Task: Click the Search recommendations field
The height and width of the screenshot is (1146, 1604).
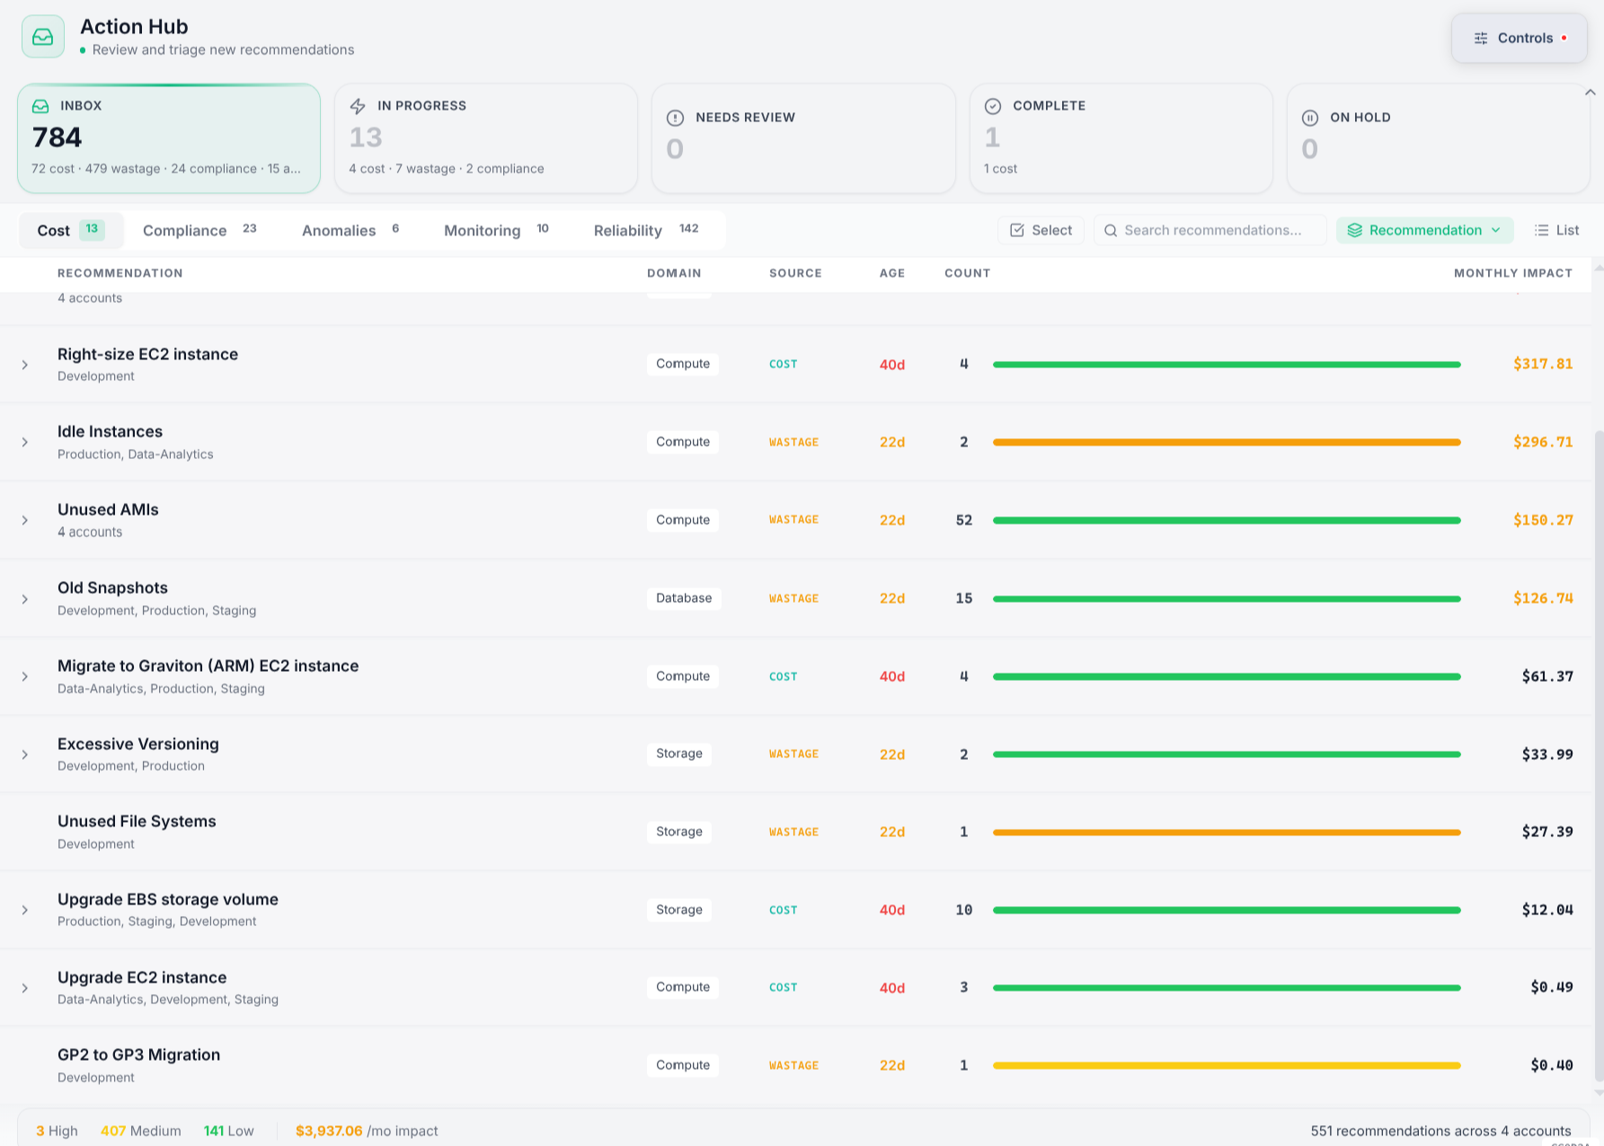Action: pos(1210,230)
